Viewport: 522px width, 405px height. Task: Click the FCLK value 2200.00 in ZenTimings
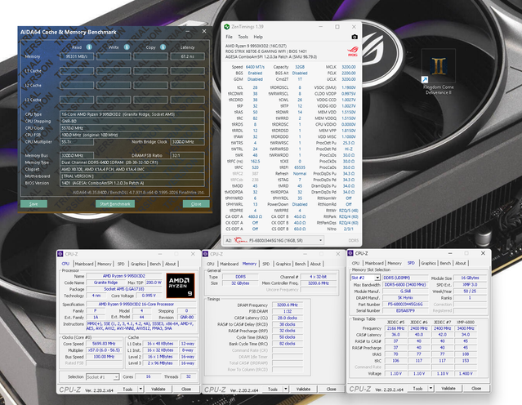(349, 73)
